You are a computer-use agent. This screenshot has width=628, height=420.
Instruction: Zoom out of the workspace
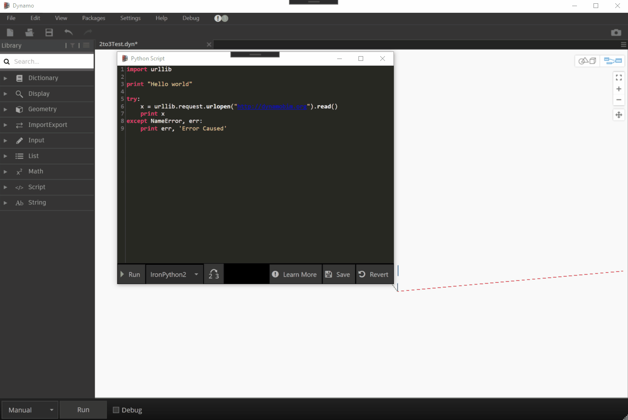click(619, 100)
